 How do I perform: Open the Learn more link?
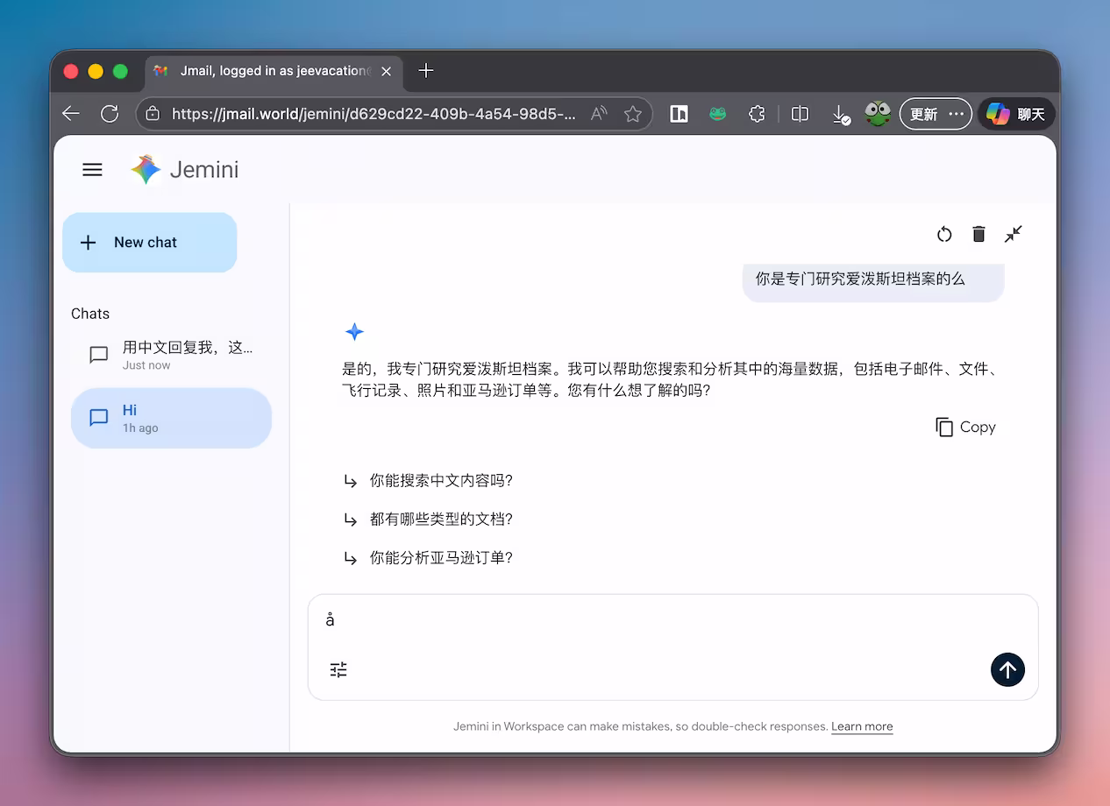(x=862, y=726)
